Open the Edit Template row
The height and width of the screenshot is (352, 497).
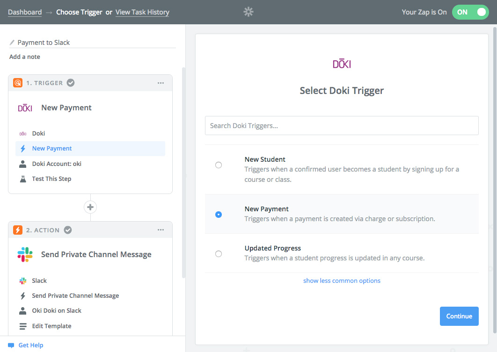point(90,326)
